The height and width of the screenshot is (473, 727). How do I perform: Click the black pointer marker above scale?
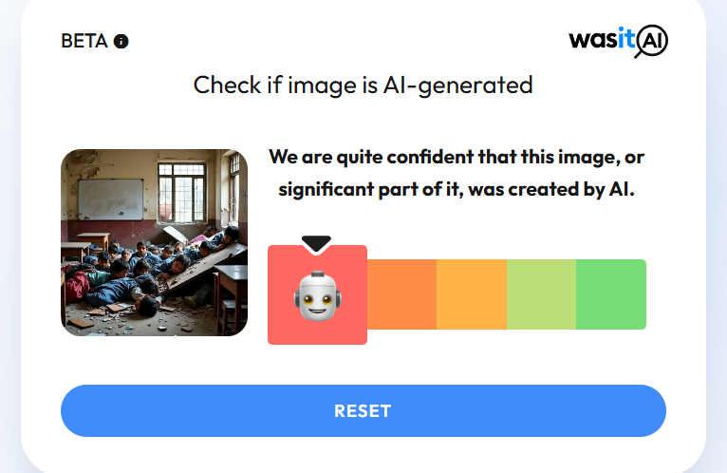pyautogui.click(x=316, y=244)
